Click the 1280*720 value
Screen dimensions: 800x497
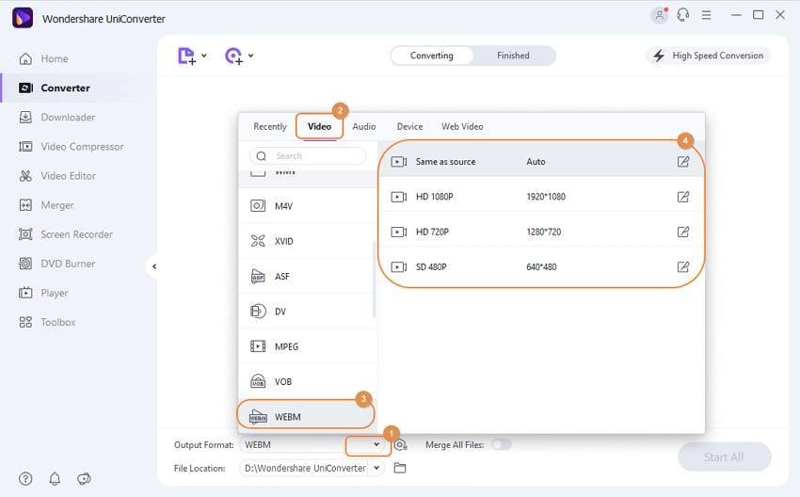click(544, 232)
